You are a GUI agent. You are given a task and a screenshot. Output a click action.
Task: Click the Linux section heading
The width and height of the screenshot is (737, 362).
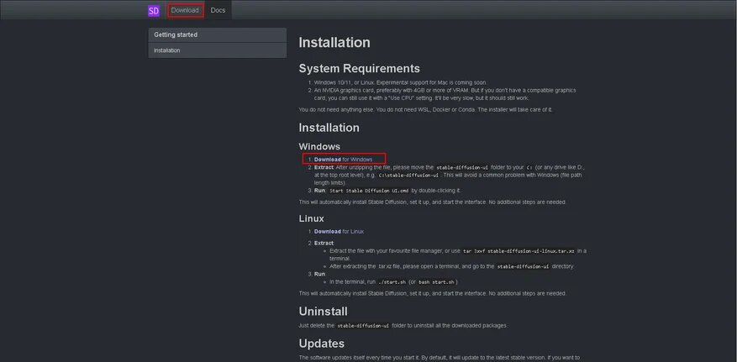coord(311,219)
